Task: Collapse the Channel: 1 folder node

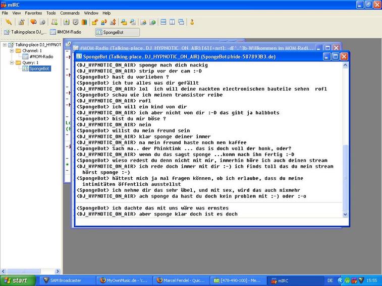Action: click(x=11, y=51)
